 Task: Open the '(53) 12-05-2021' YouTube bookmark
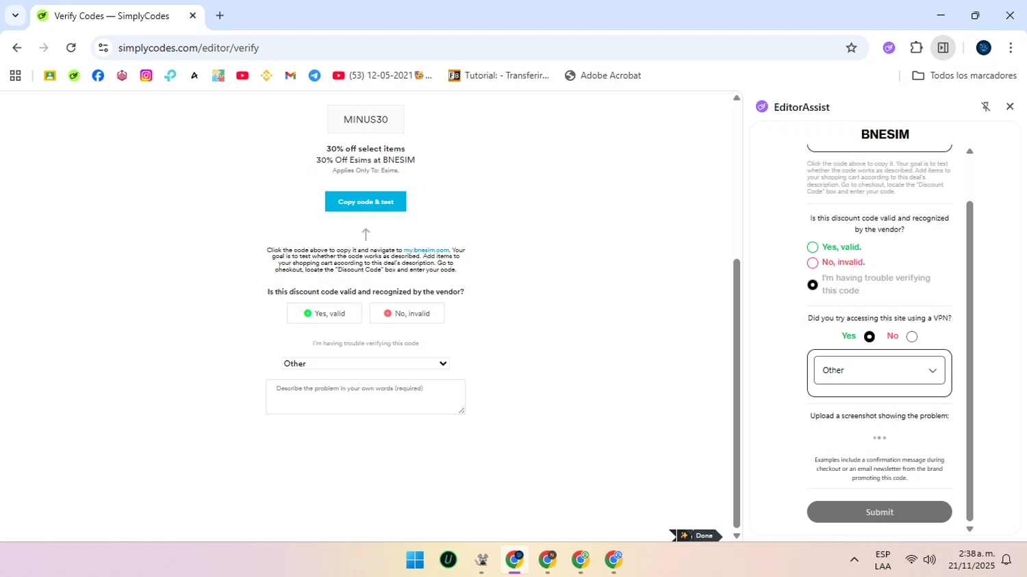tap(382, 75)
